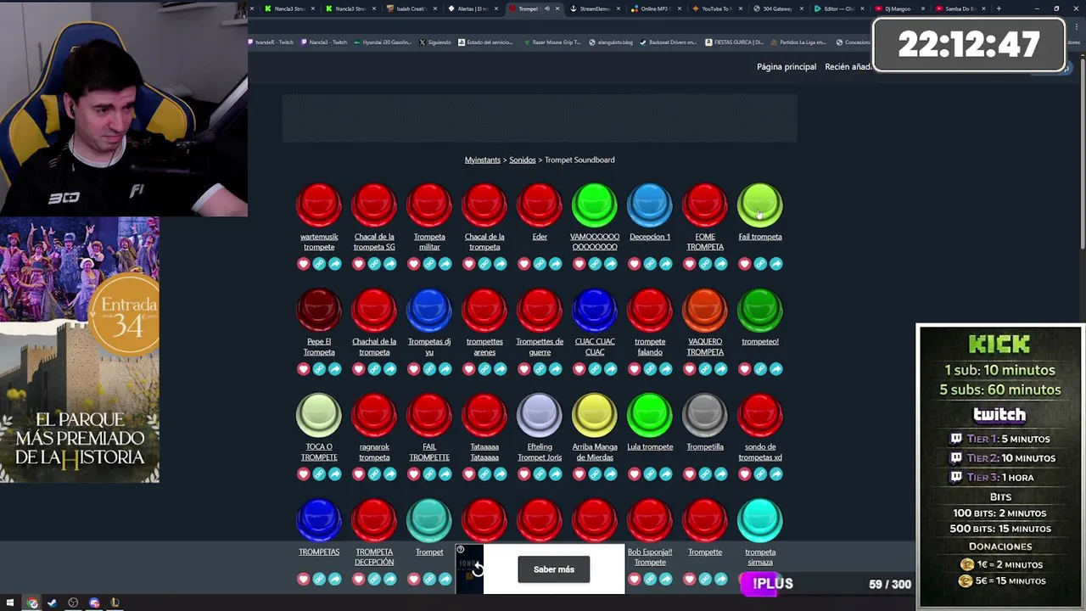Share the trompeteo! sound

point(775,369)
